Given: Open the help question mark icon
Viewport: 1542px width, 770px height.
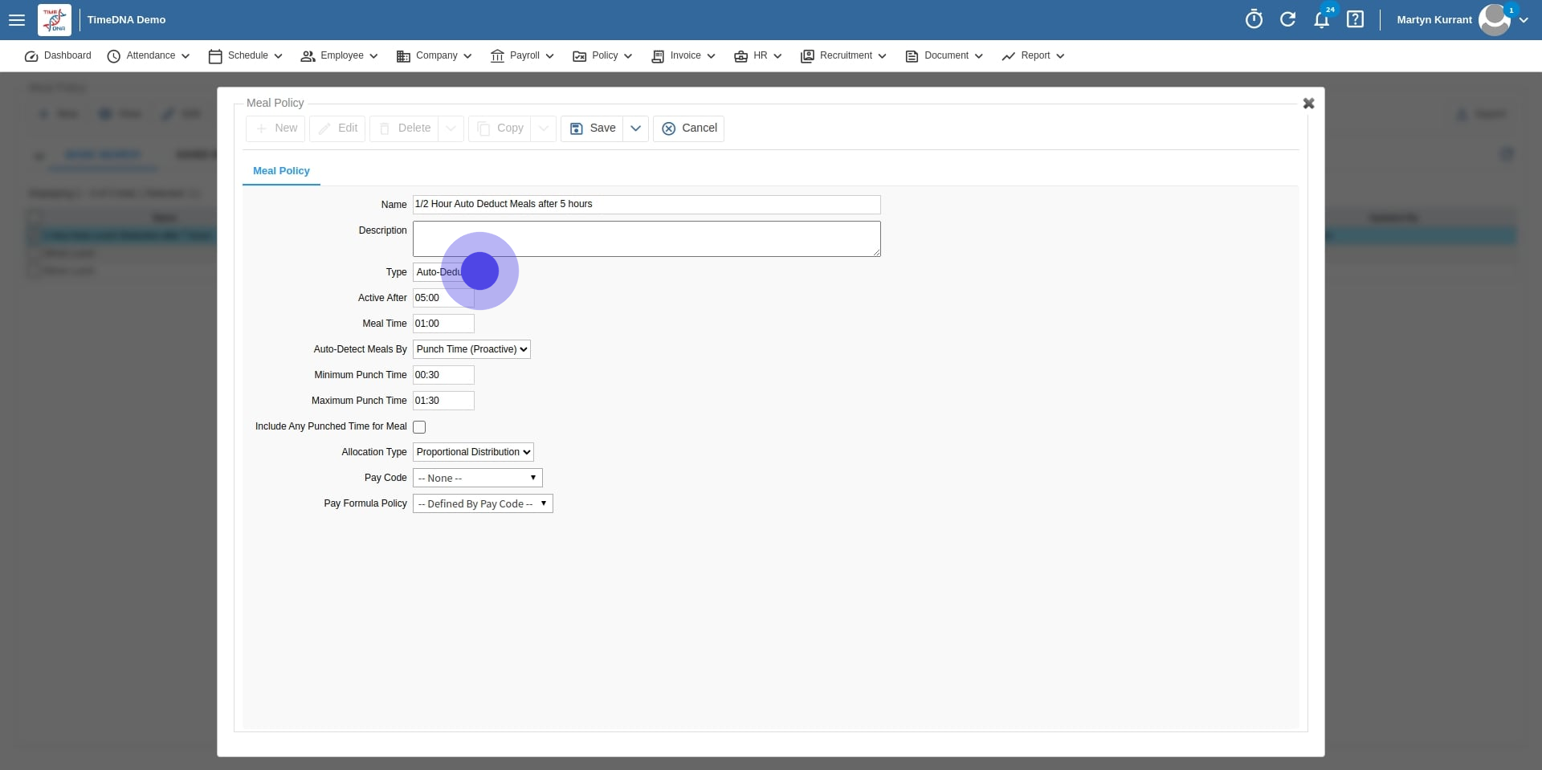Looking at the screenshot, I should coord(1355,20).
